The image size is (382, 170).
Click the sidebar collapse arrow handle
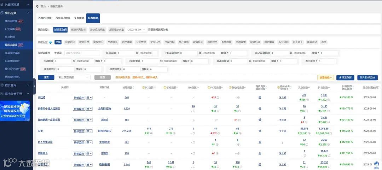34,86
